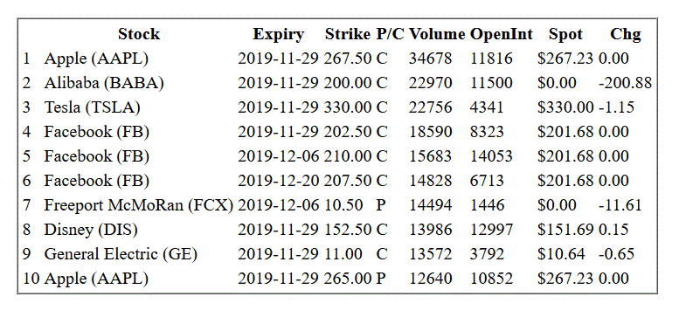This screenshot has height=331, width=686.
Task: Click the Volume column header
Action: pos(437,34)
